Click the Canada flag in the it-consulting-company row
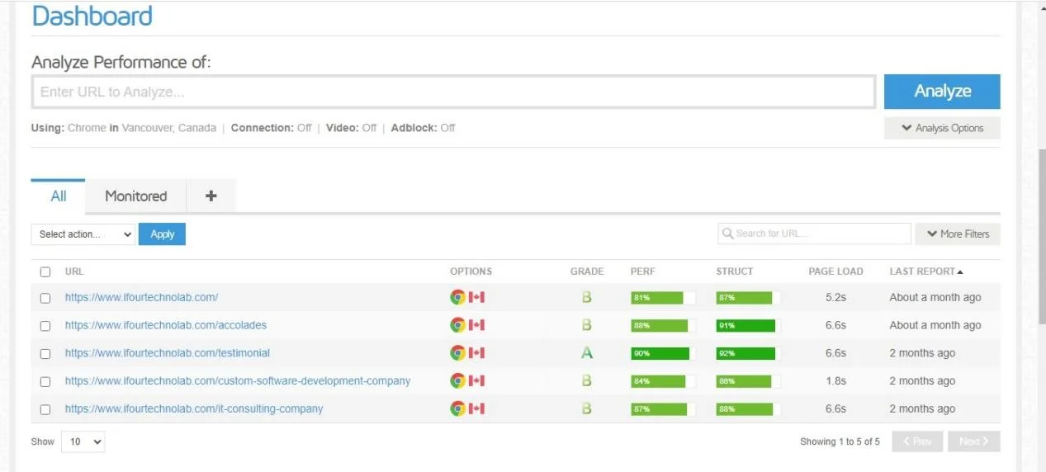Image resolution: width=1046 pixels, height=472 pixels. (x=476, y=408)
